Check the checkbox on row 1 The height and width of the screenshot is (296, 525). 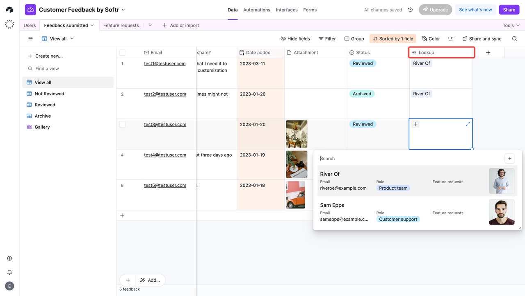tap(122, 63)
